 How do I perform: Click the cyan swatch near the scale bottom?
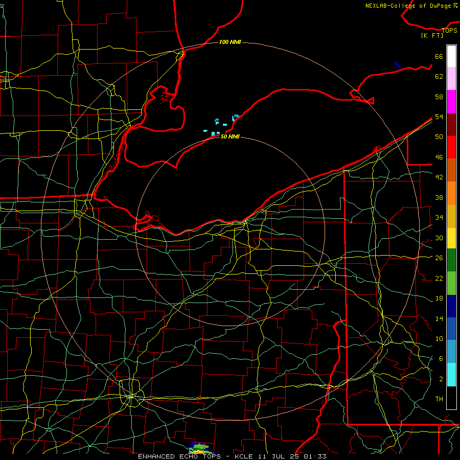pos(451,375)
